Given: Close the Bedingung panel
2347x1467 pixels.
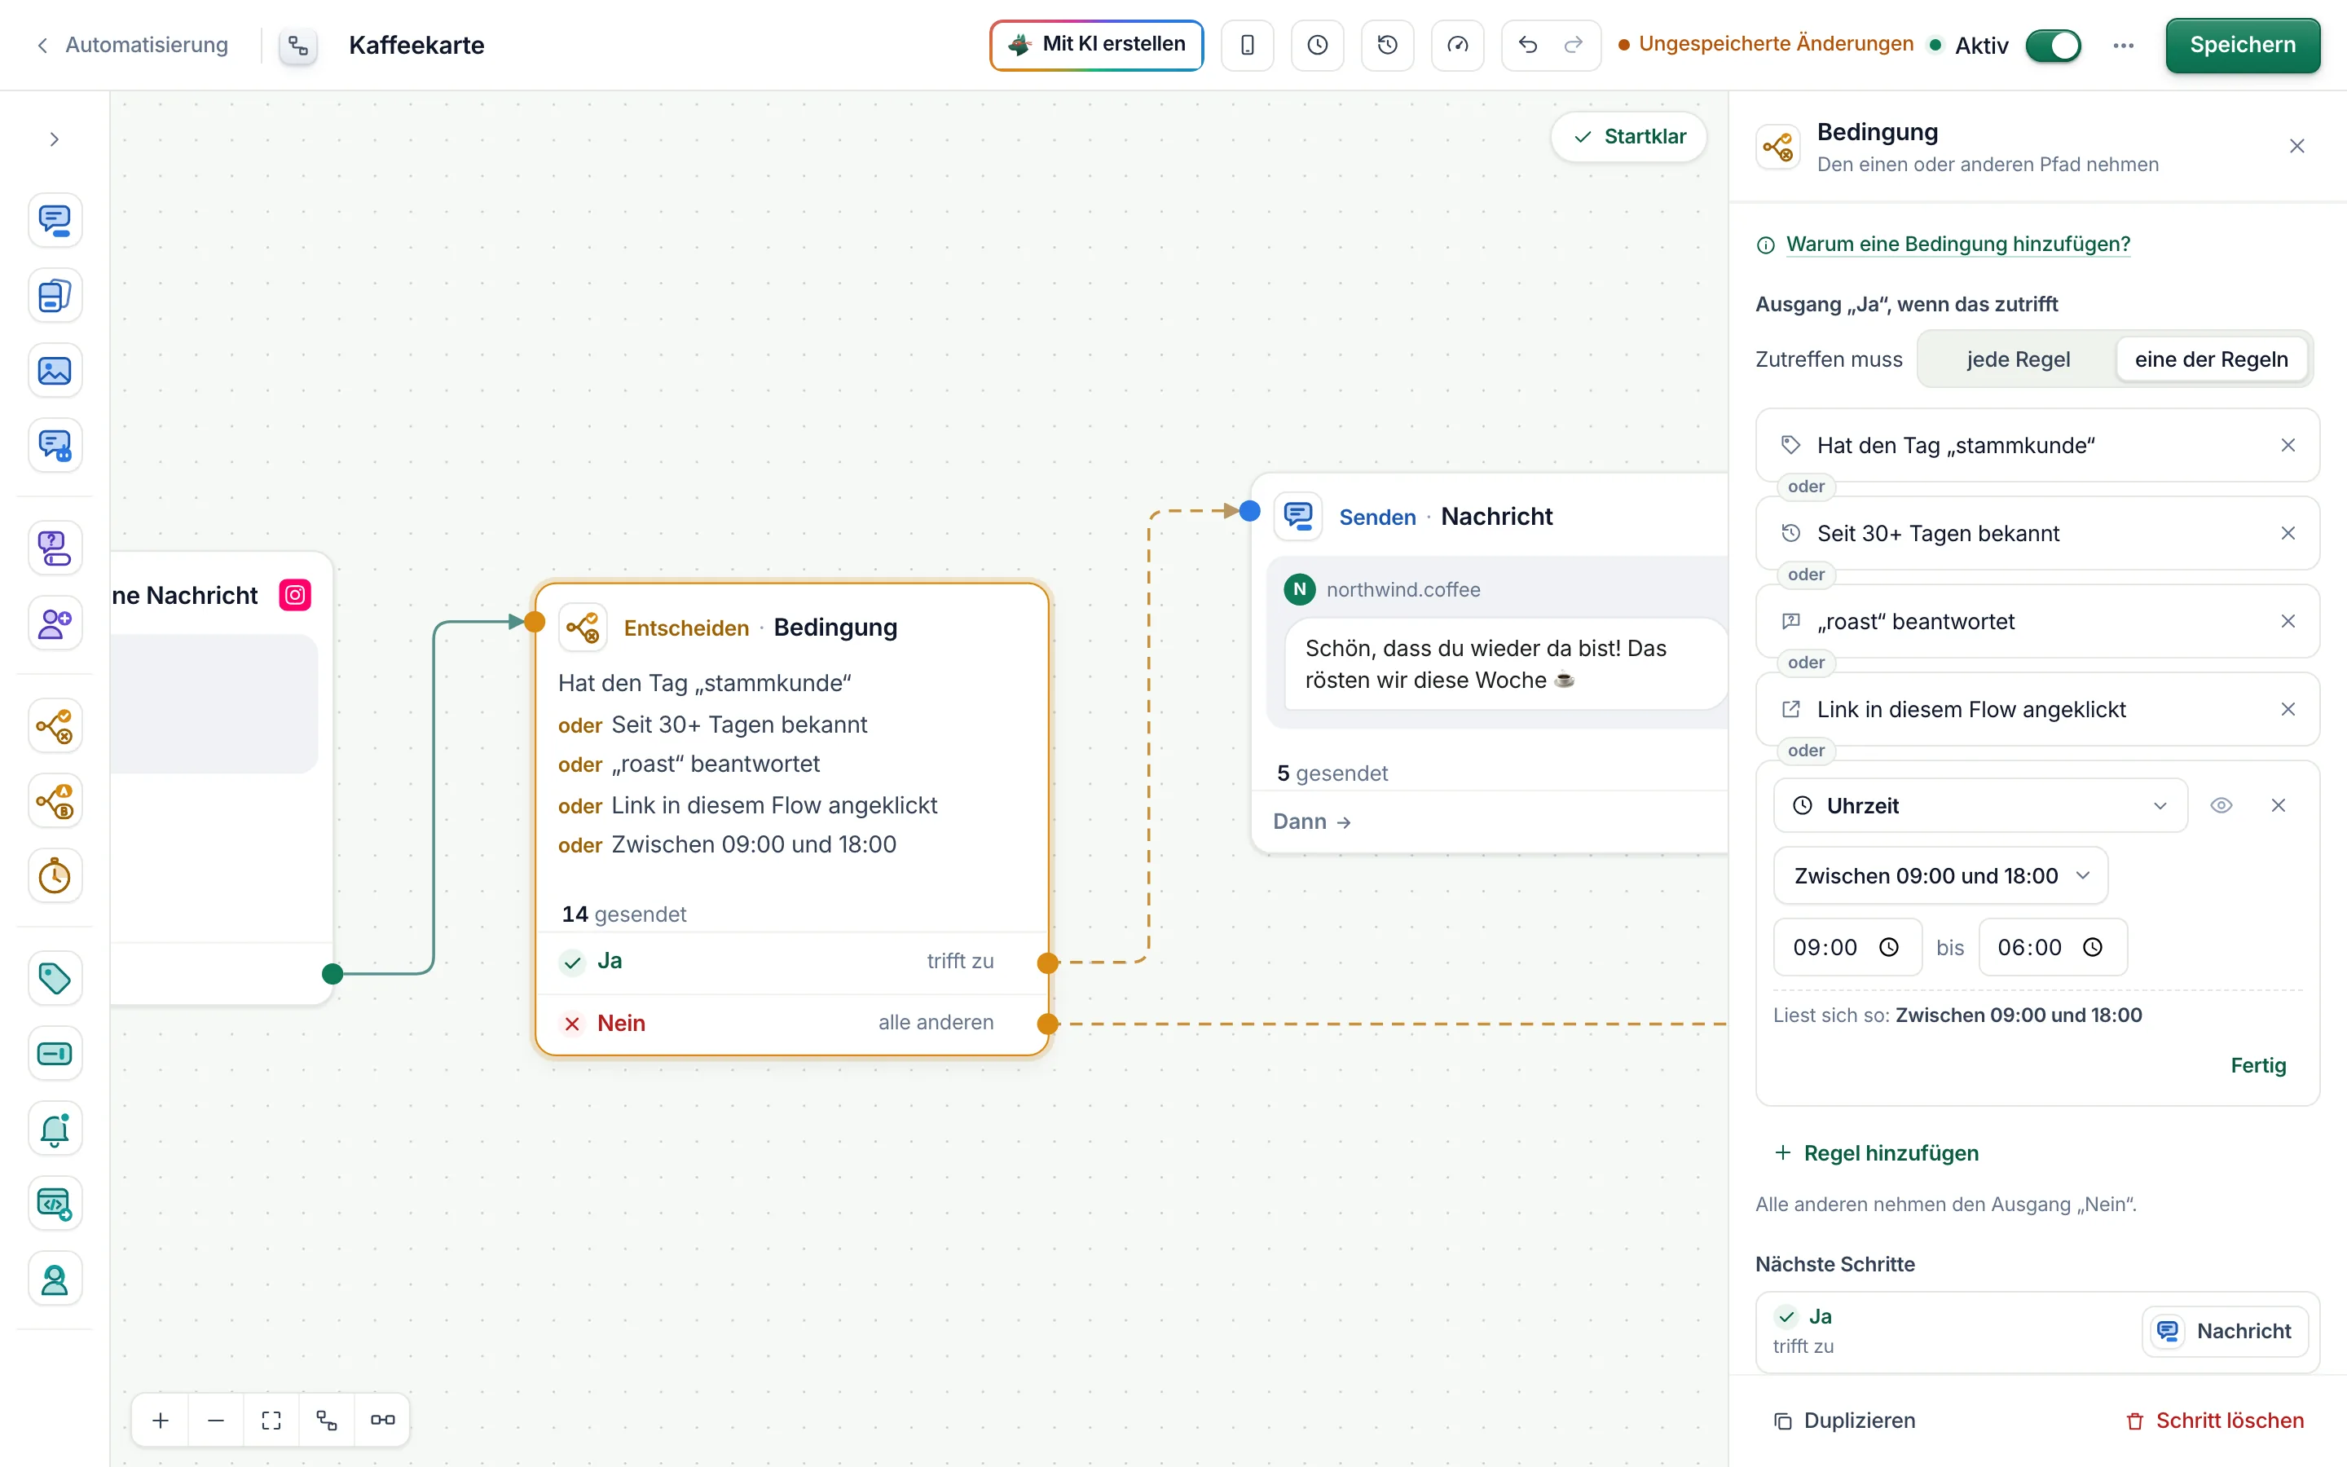Looking at the screenshot, I should point(2296,147).
